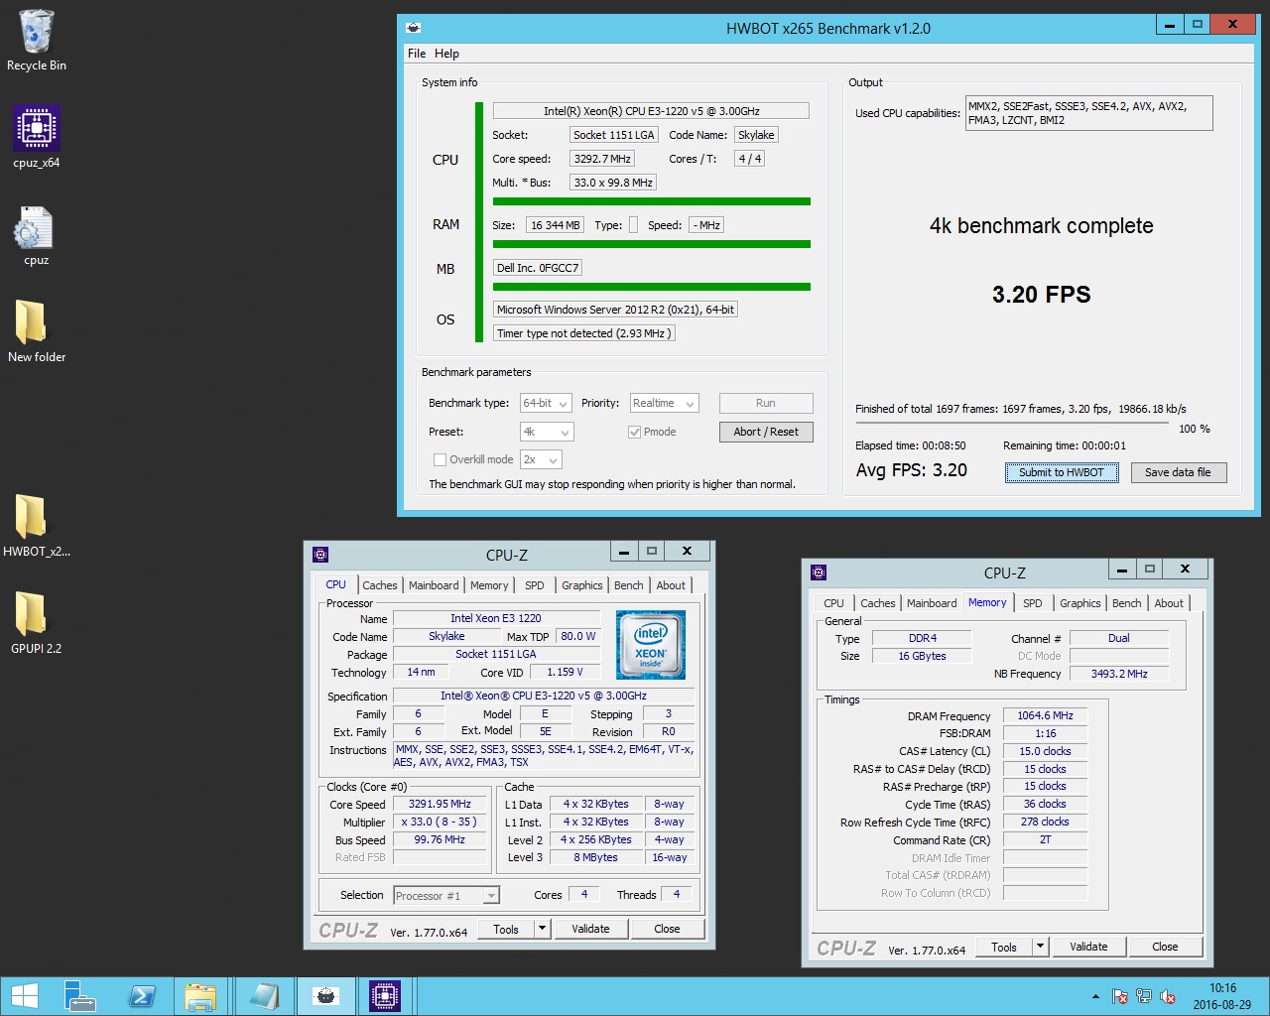Click the network tray icon
This screenshot has height=1016, width=1270.
1144,996
